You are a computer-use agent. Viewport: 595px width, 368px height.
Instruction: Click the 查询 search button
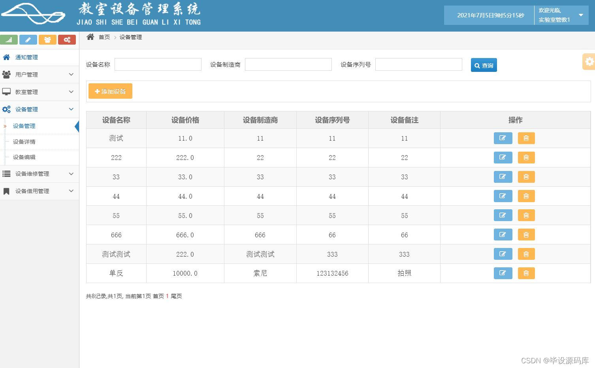484,65
